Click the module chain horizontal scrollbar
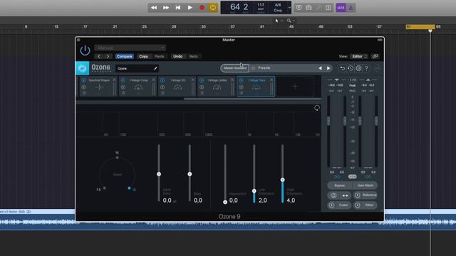This screenshot has height=256, width=456. pyautogui.click(x=252, y=99)
